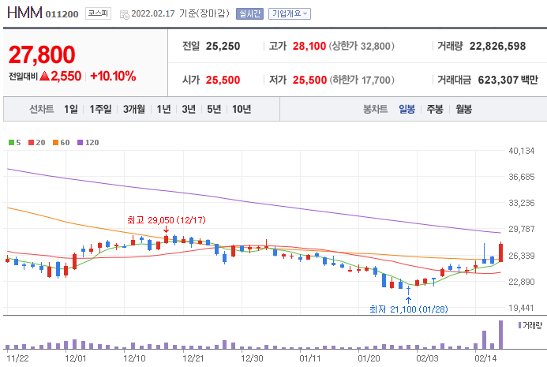
Task: Select the 3개월 line chart tab
Action: pos(134,109)
